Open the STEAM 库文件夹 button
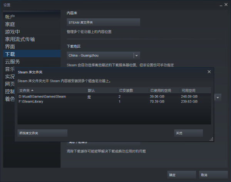 [x=103, y=22]
